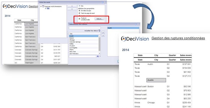Uncheck the Rupture conditionnelle checkbox
Screen dimensions: 210x108
pos(79,18)
